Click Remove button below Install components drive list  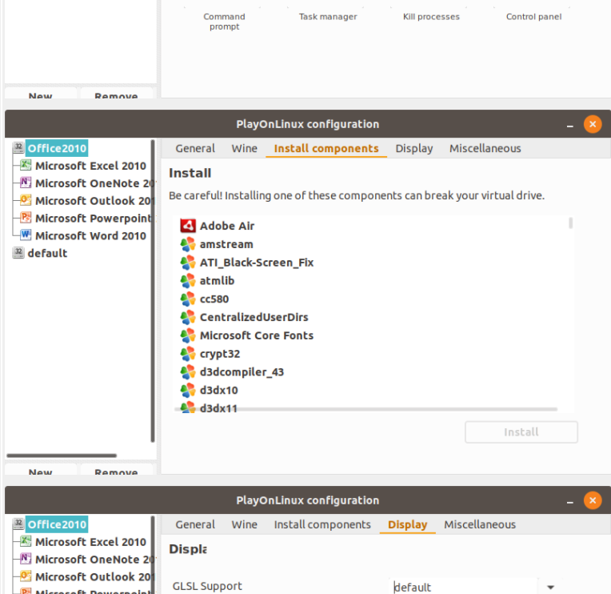click(x=116, y=470)
